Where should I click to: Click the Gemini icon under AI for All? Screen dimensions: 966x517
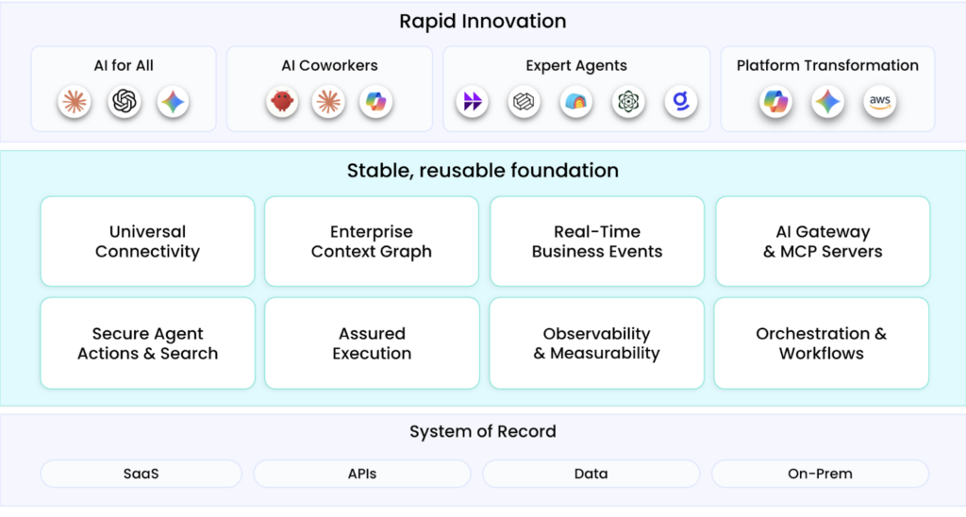pyautogui.click(x=173, y=102)
